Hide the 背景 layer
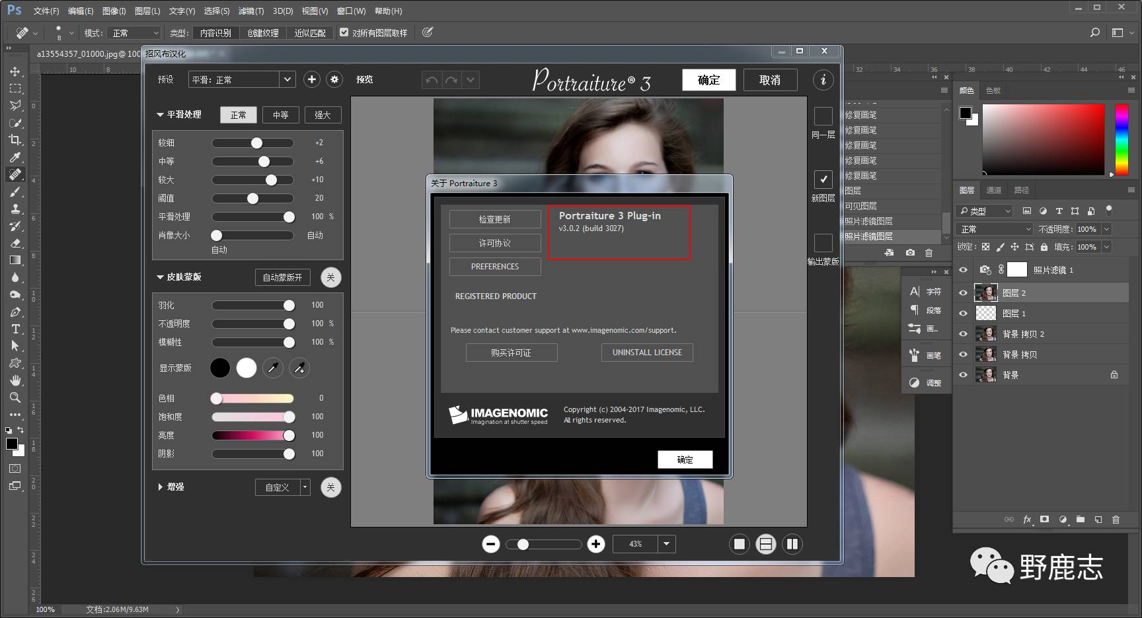1142x618 pixels. (963, 374)
